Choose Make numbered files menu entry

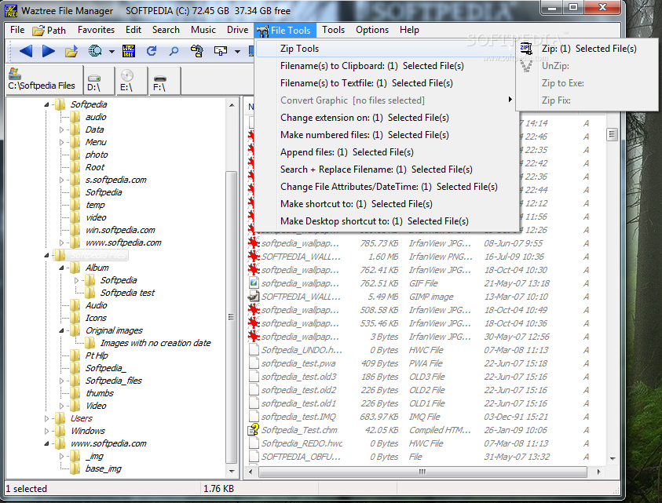pos(386,135)
